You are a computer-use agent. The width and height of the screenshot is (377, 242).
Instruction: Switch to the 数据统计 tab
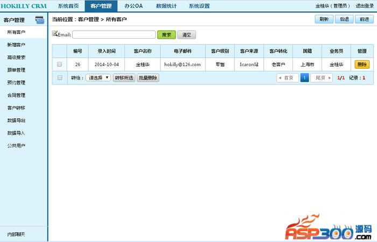pos(166,6)
